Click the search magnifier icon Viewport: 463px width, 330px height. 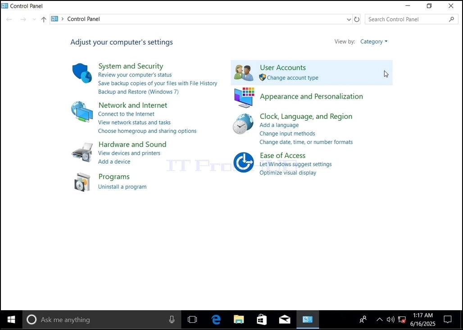point(451,19)
